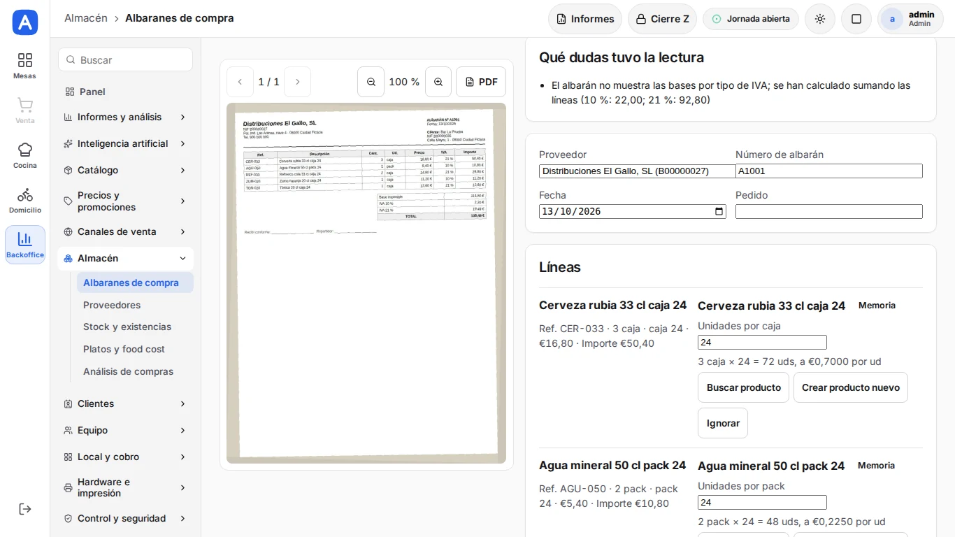This screenshot has width=955, height=537.
Task: Click the Memoria tag for Cerveza rubia
Action: (877, 305)
